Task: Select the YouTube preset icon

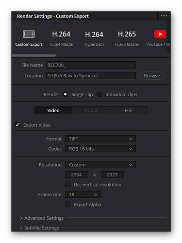Action: (160, 34)
